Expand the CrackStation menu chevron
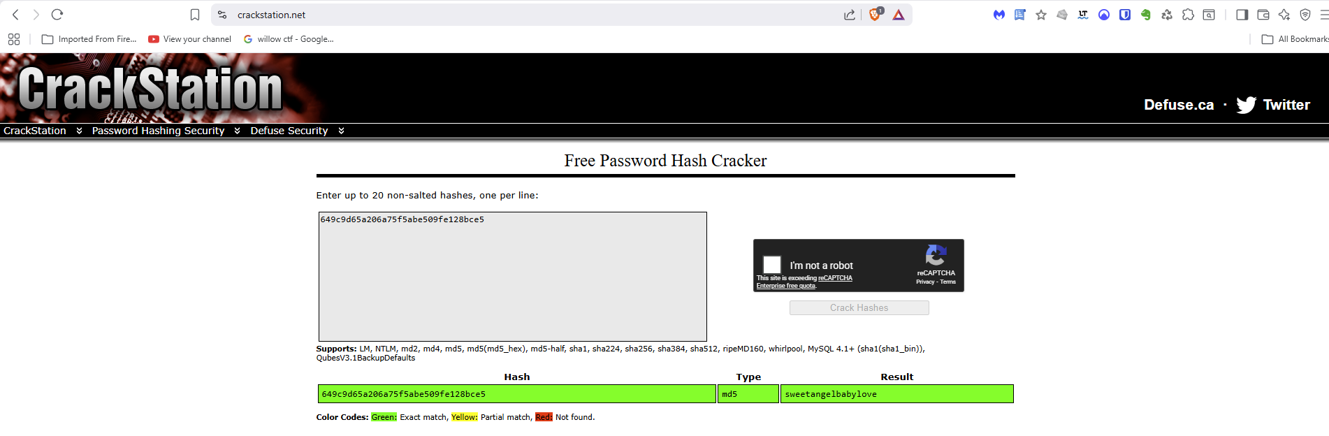 point(79,131)
